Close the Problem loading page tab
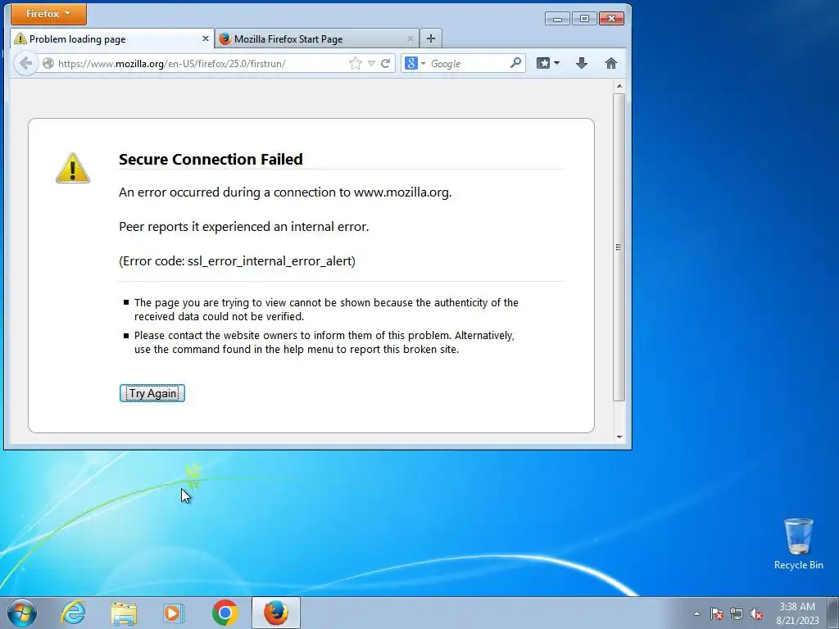This screenshot has height=629, width=839. click(x=206, y=39)
